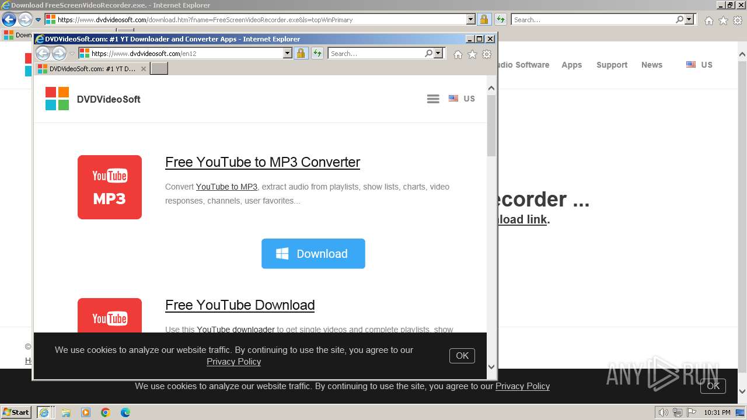Open Privacy Policy link in popup banner
This screenshot has height=420, width=747.
click(x=233, y=362)
